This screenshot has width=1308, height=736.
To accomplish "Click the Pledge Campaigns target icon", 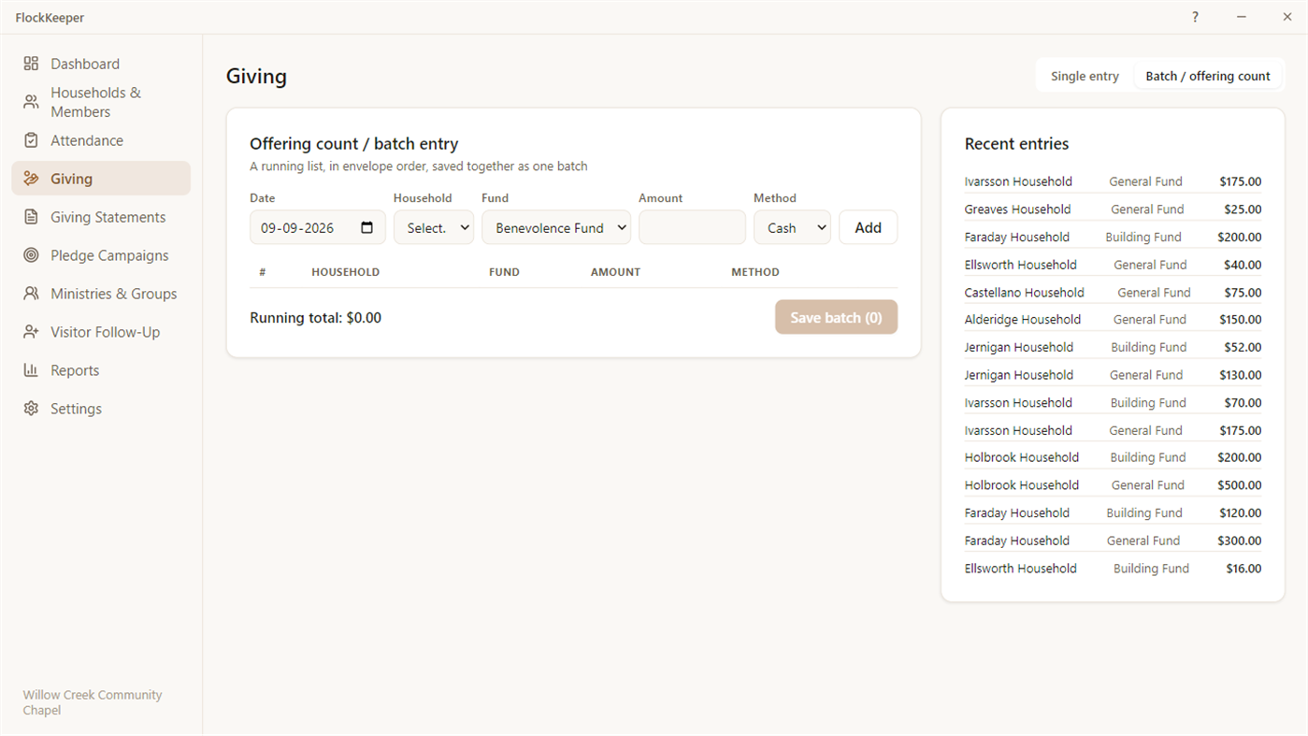I will tap(31, 255).
